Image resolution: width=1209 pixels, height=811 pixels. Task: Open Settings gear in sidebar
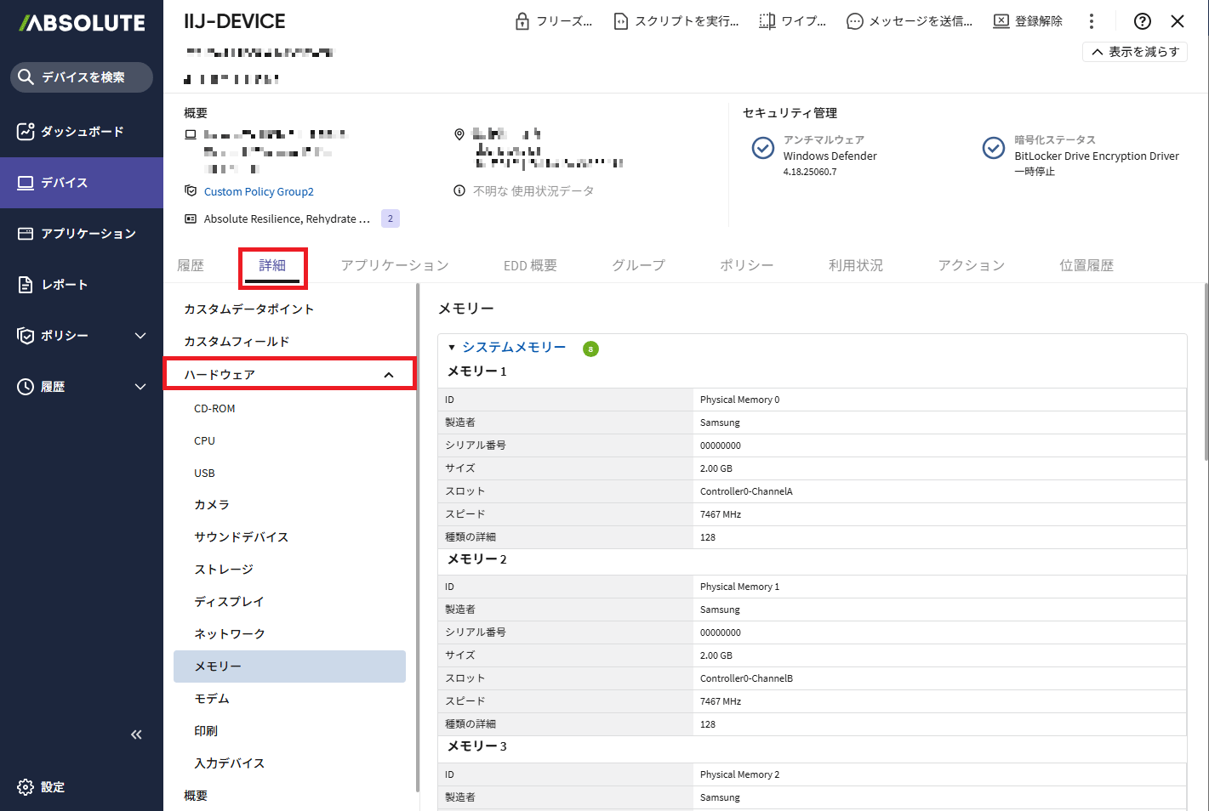(26, 787)
